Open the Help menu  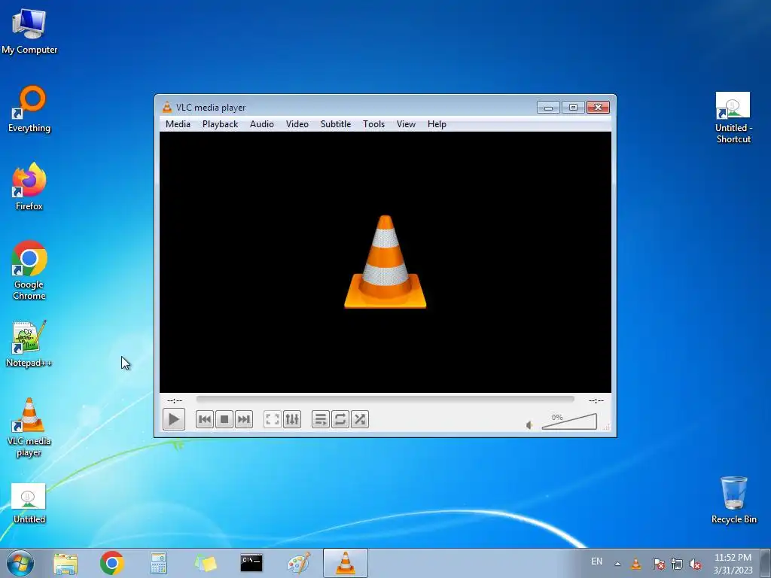(437, 124)
